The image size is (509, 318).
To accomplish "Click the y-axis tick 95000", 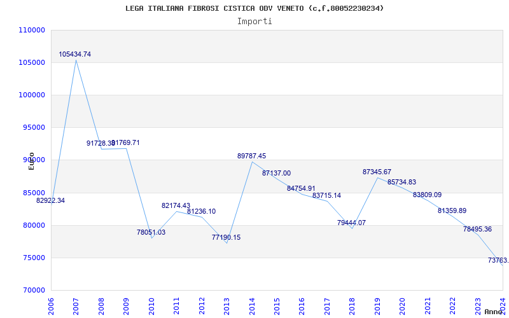I will tap(34, 128).
